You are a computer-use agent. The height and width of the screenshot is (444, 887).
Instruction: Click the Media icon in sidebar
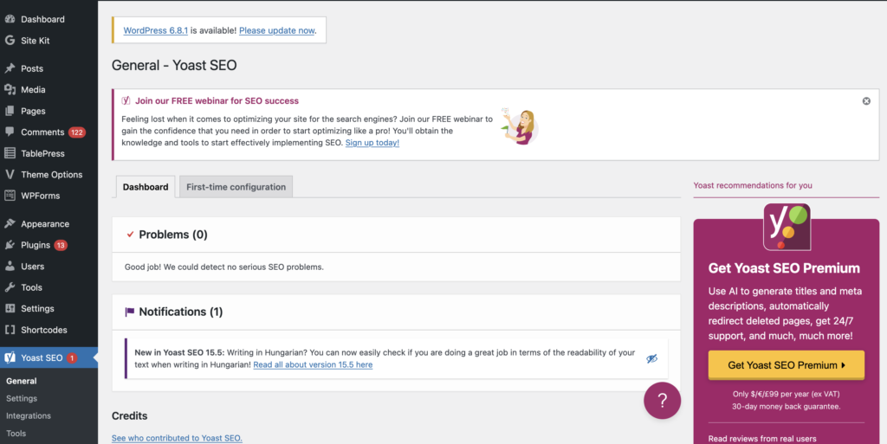click(x=10, y=90)
